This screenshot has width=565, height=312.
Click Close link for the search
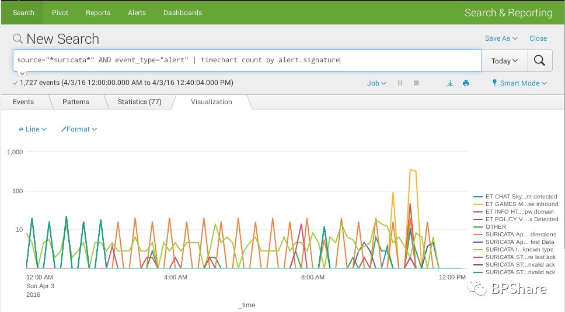(x=538, y=38)
